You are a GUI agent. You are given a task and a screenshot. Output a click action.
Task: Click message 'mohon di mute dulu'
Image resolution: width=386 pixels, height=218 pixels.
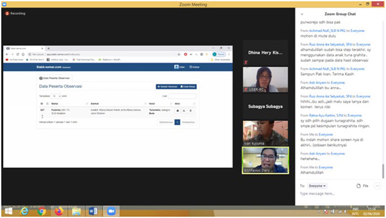(x=318, y=36)
